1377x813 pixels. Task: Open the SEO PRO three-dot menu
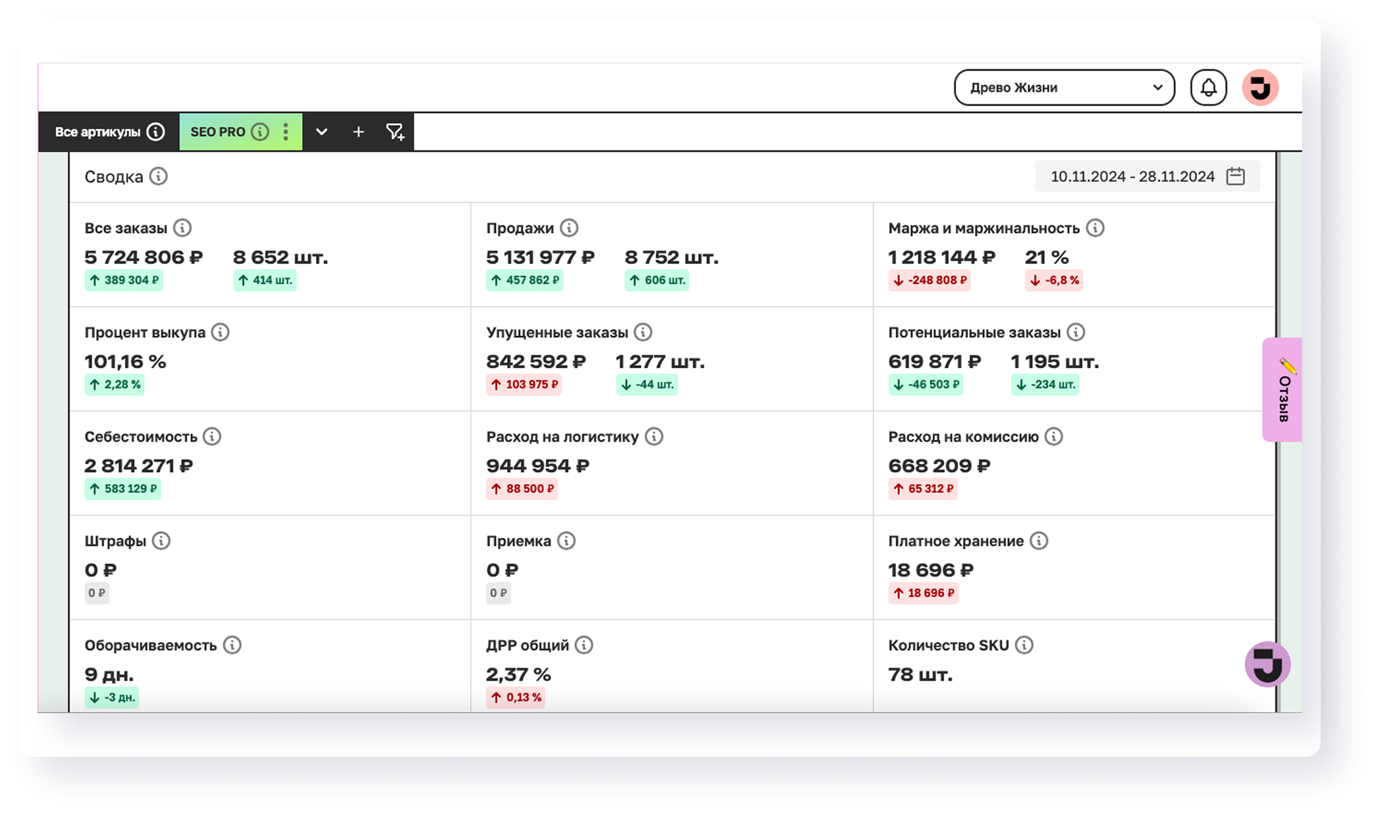pos(285,132)
